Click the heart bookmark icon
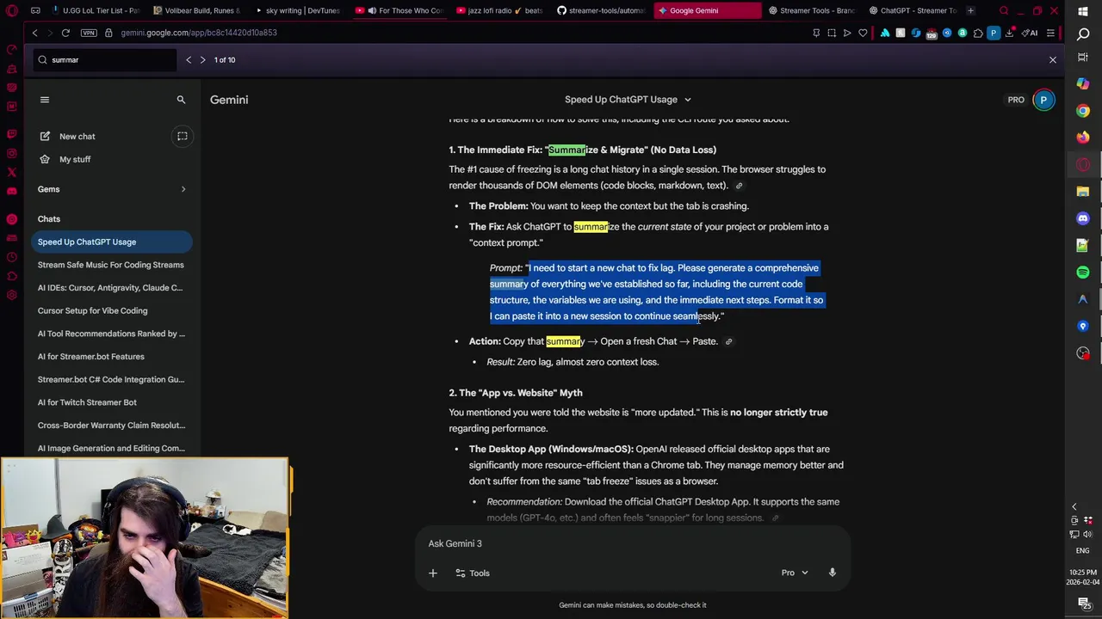Viewport: 1102px width, 619px height. [x=863, y=33]
